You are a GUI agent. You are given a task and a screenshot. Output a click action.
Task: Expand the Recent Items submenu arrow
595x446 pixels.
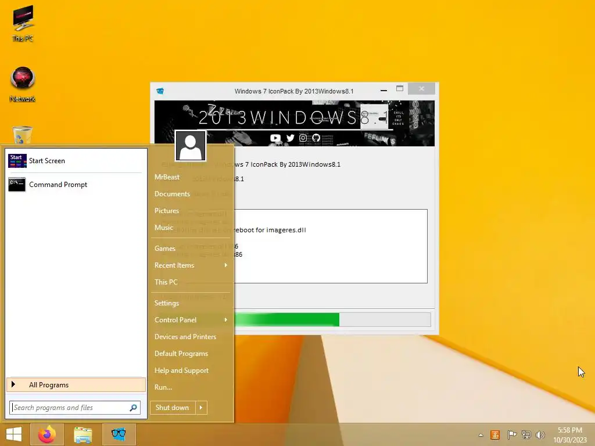tap(226, 265)
